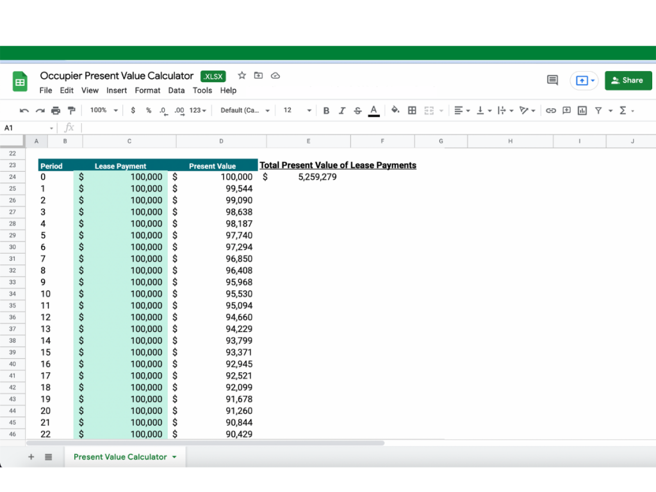This screenshot has height=492, width=656.
Task: Click the Create filter icon
Action: [598, 110]
